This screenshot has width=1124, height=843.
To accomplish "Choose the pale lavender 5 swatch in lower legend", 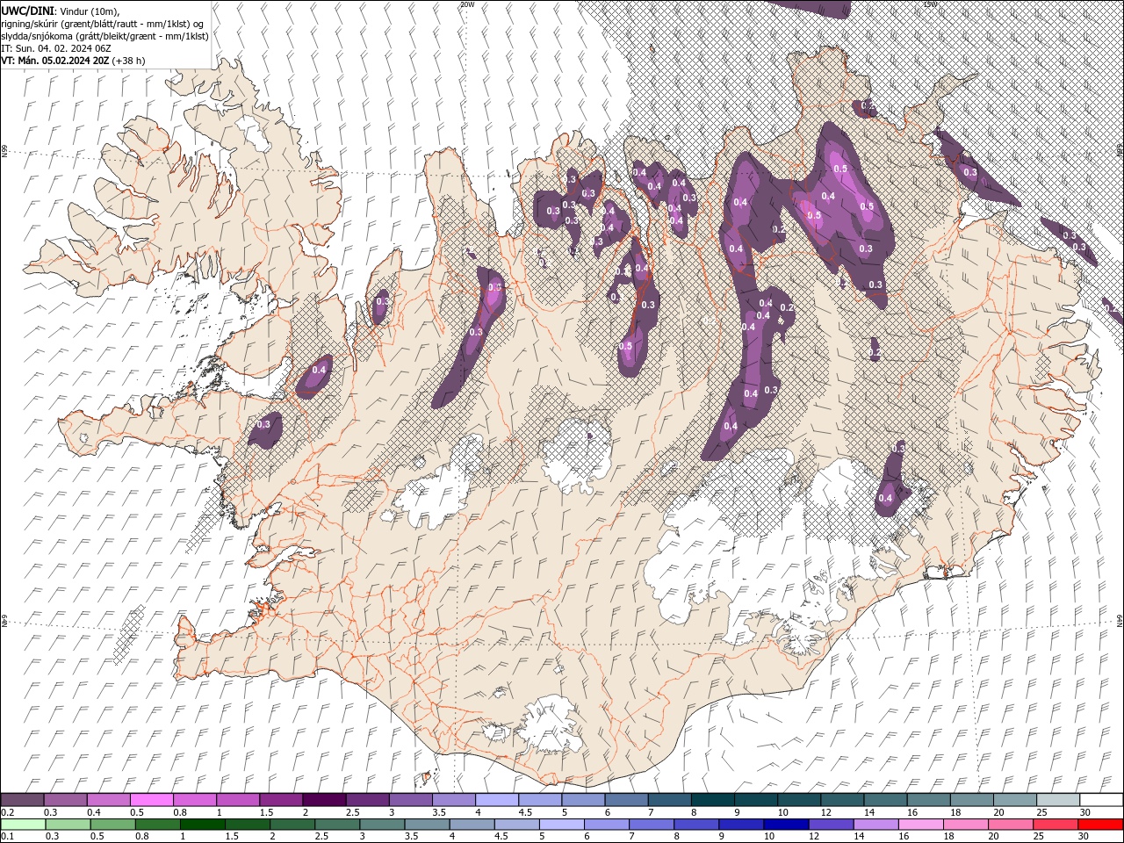I will [562, 824].
